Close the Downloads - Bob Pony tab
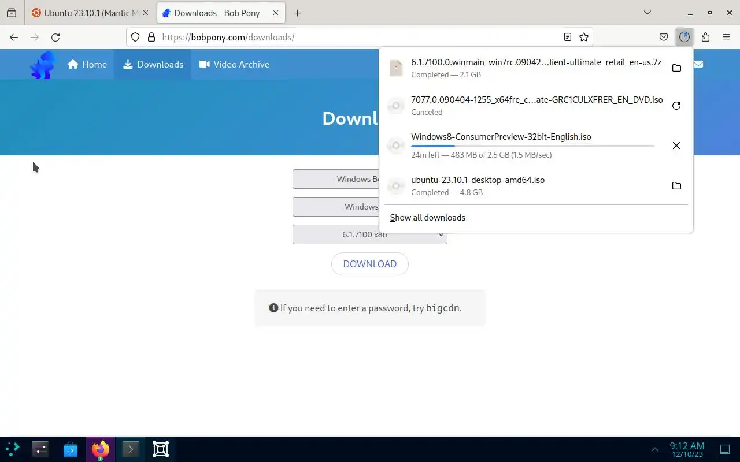 click(276, 13)
